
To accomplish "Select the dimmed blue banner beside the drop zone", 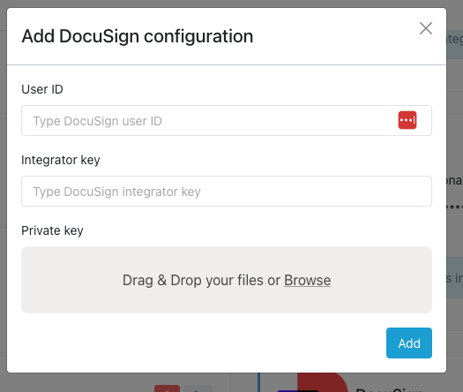I will tap(455, 277).
